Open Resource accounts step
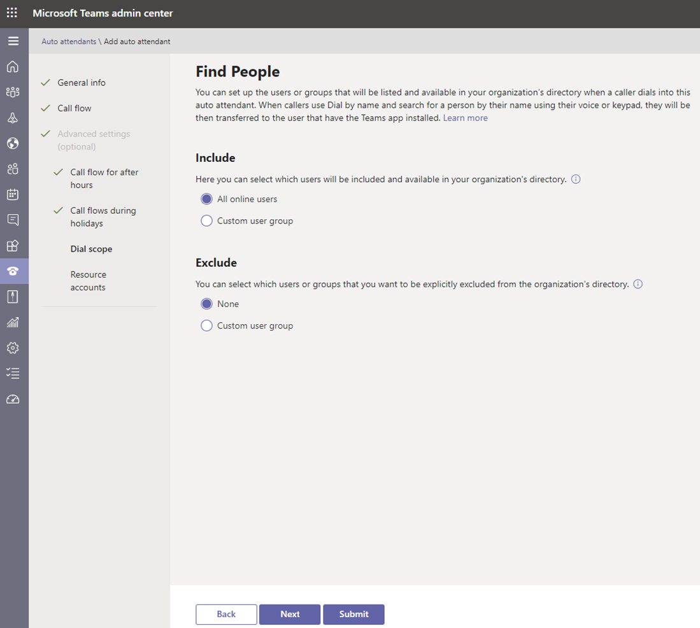This screenshot has height=628, width=700. tap(88, 281)
